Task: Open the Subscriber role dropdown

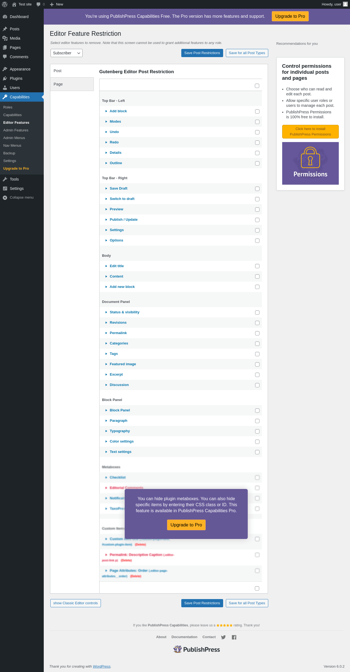Action: click(x=66, y=53)
